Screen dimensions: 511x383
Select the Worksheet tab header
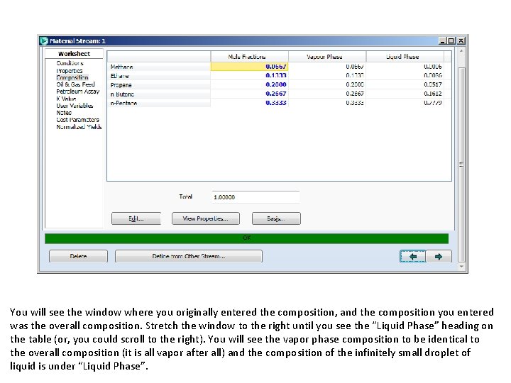(74, 54)
